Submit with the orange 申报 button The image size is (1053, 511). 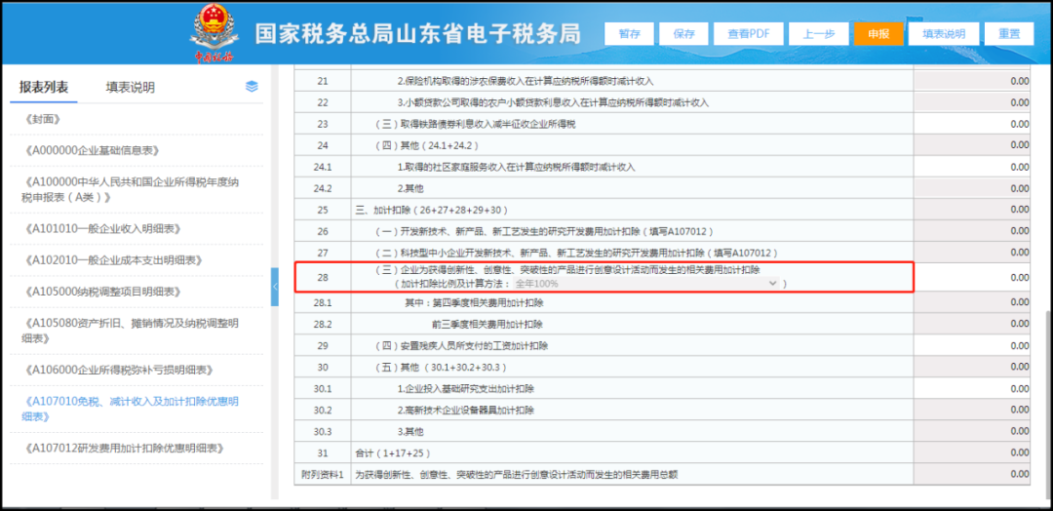878,33
